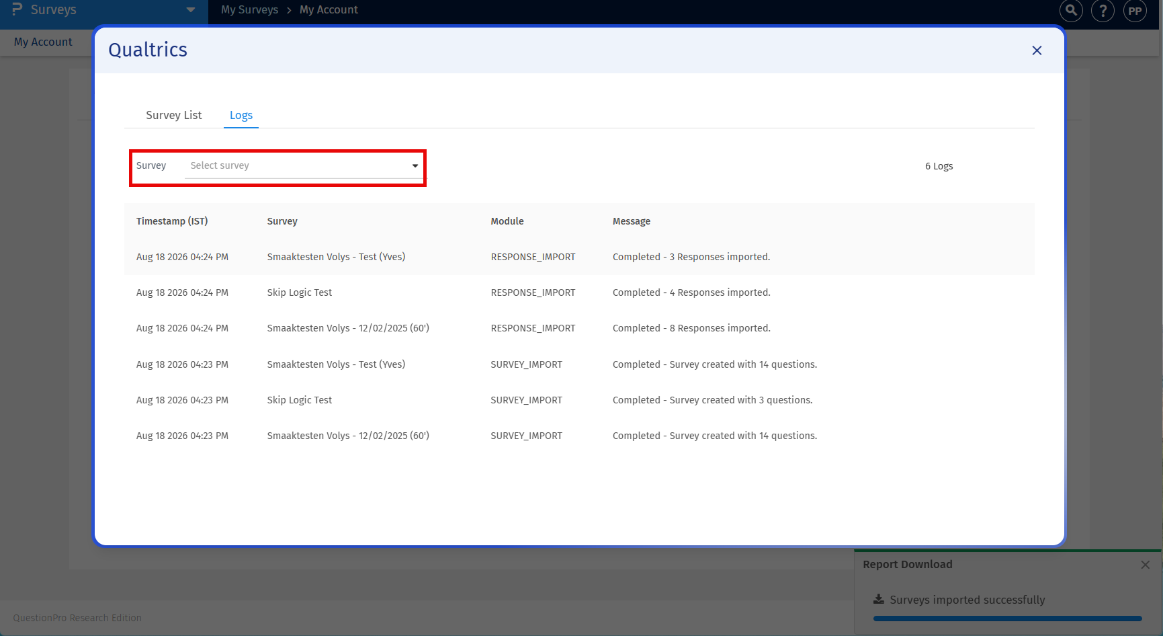1163x636 pixels.
Task: Select 'Completed - 8 Responses imported.' message
Action: (x=691, y=328)
